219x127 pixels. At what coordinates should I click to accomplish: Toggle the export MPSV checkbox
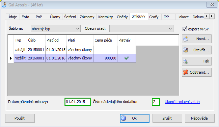[185, 29]
